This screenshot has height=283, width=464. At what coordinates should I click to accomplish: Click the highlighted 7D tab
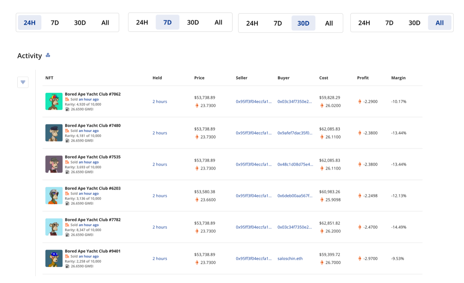point(167,22)
